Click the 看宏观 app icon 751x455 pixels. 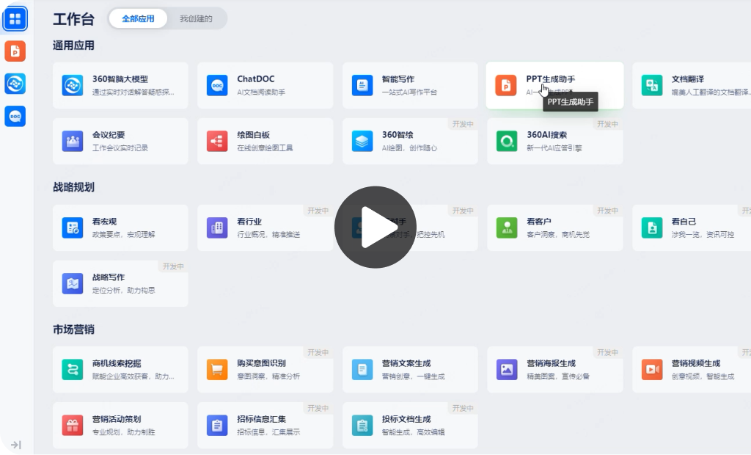coord(73,227)
